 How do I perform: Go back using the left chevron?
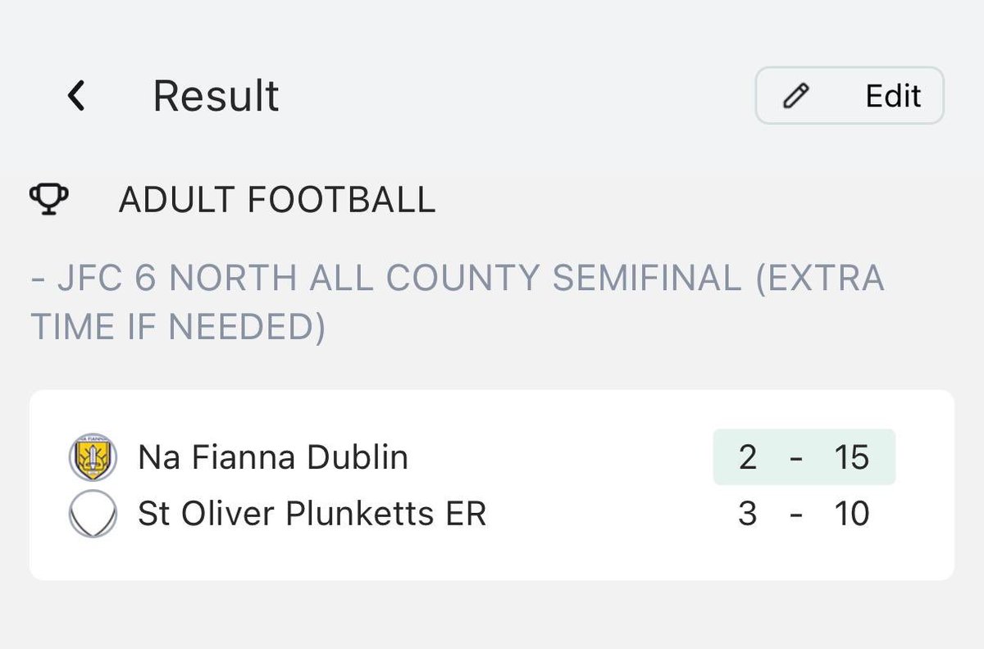(76, 96)
